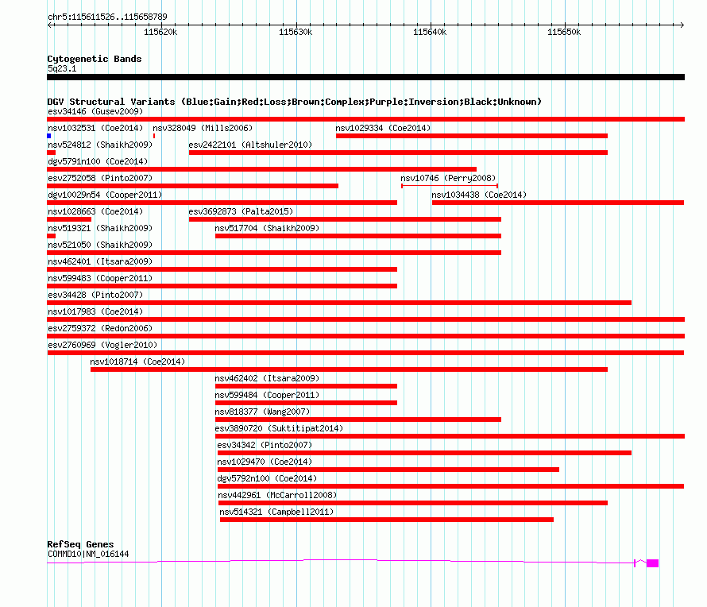The image size is (707, 607).
Task: Open the nsv442961 (McCarroll2008) variant
Action: (x=277, y=495)
